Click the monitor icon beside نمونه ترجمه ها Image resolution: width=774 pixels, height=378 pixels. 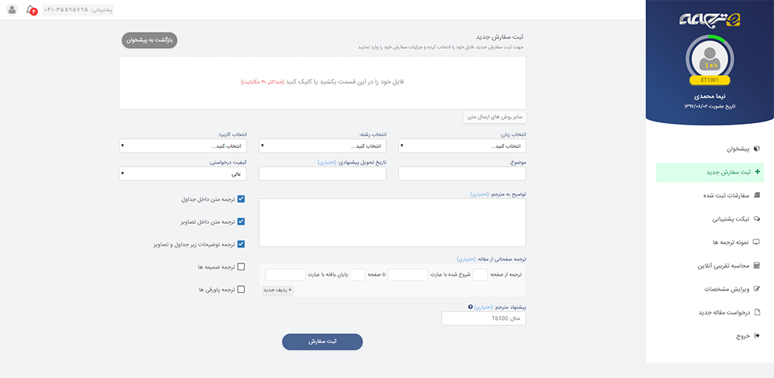pyautogui.click(x=758, y=242)
